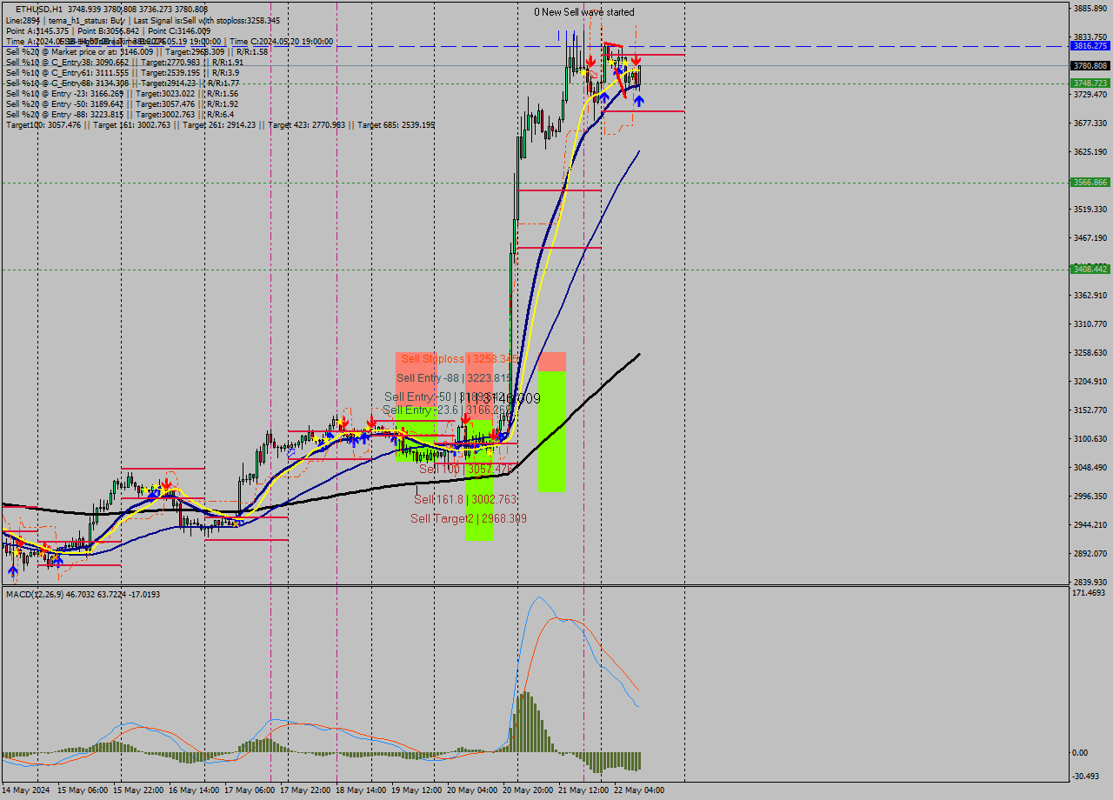Select the blue up arrow near the 14 May low
The width and height of the screenshot is (1113, 800).
13,570
